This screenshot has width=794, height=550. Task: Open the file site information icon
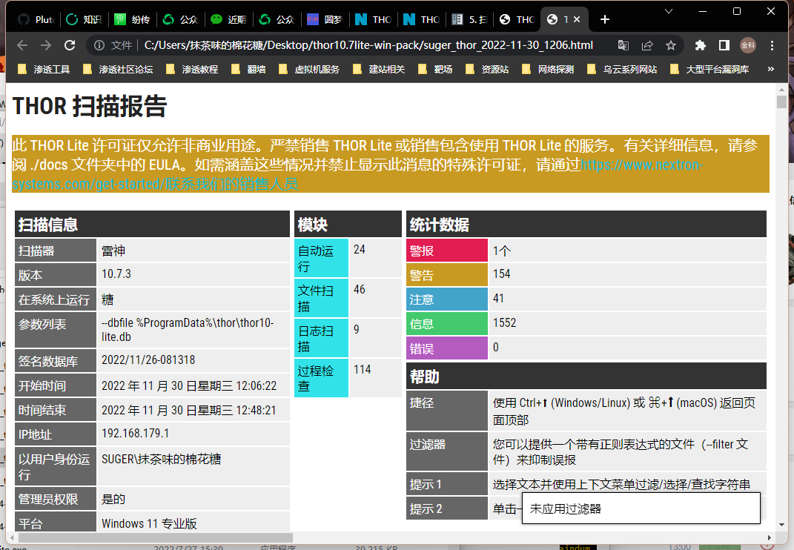click(x=99, y=45)
